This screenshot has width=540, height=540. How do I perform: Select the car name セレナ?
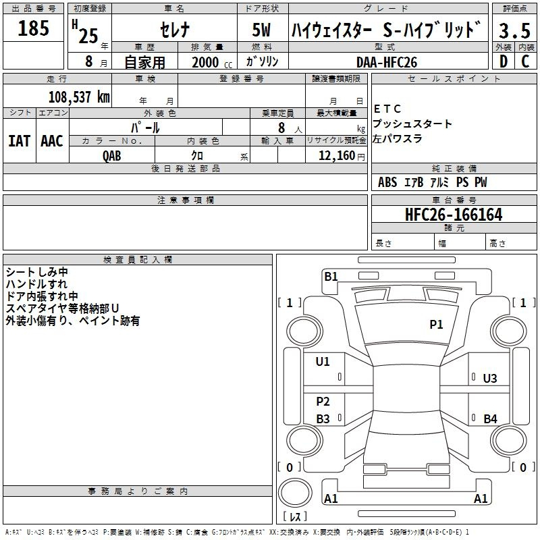175,29
